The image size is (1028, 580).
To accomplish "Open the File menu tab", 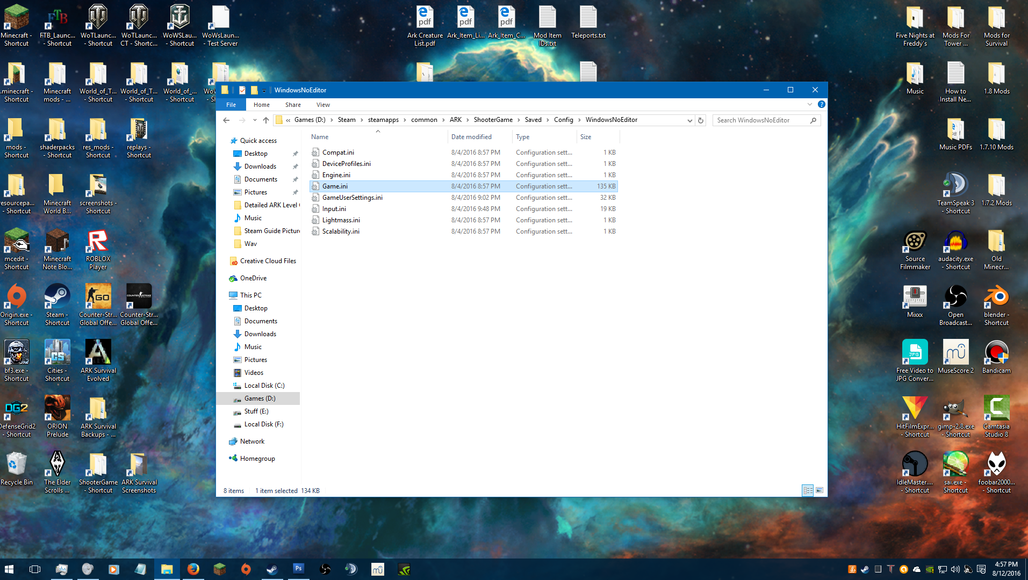I will pyautogui.click(x=231, y=105).
